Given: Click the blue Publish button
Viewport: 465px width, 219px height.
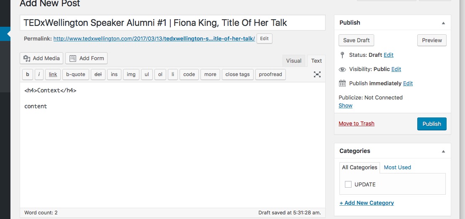Looking at the screenshot, I should coord(432,124).
